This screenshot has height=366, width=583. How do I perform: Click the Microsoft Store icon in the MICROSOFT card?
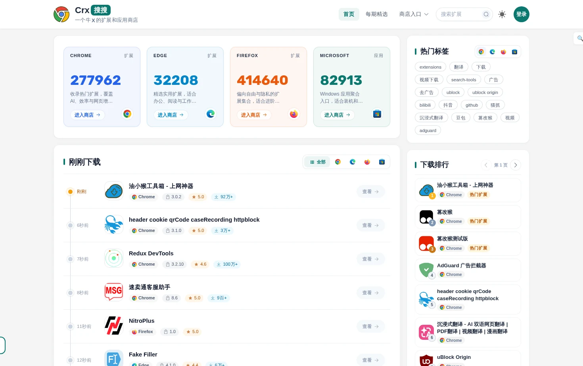(x=377, y=114)
